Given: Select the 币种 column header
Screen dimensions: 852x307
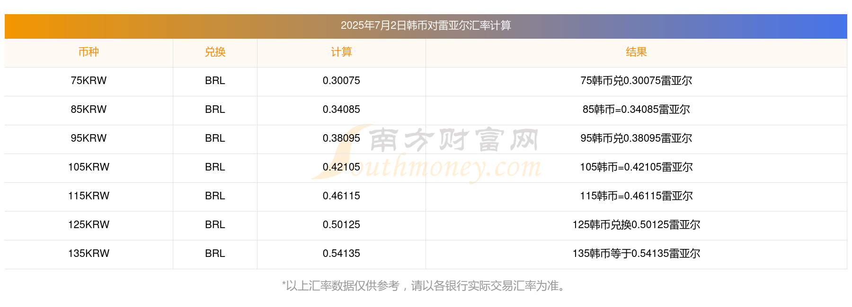Looking at the screenshot, I should (89, 52).
